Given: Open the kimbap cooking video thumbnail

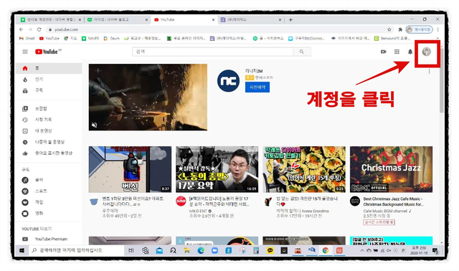Looking at the screenshot, I should click(x=304, y=169).
